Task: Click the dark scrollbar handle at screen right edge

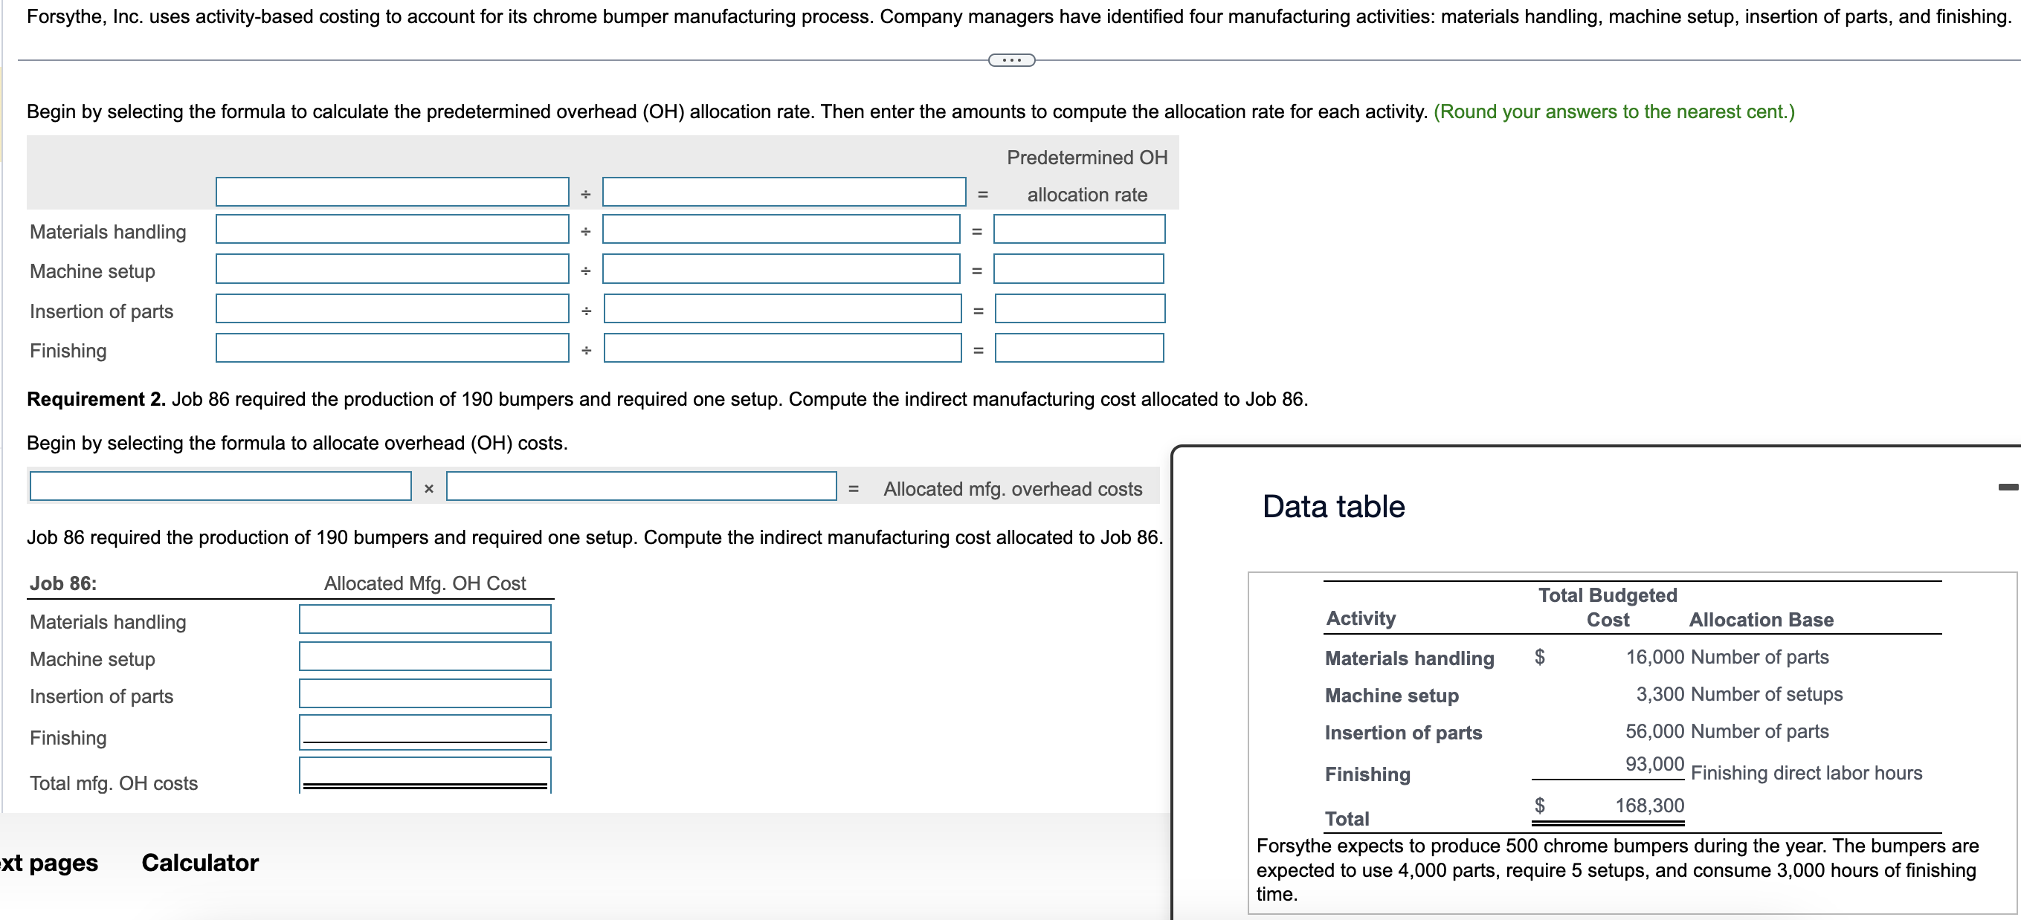Action: (2008, 486)
